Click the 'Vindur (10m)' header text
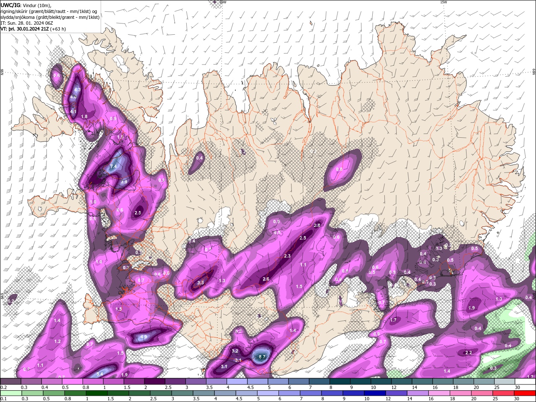This screenshot has width=536, height=402. (x=36, y=5)
